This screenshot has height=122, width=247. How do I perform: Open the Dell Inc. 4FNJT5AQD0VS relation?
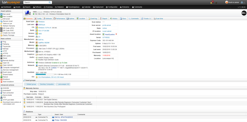(x=64, y=117)
